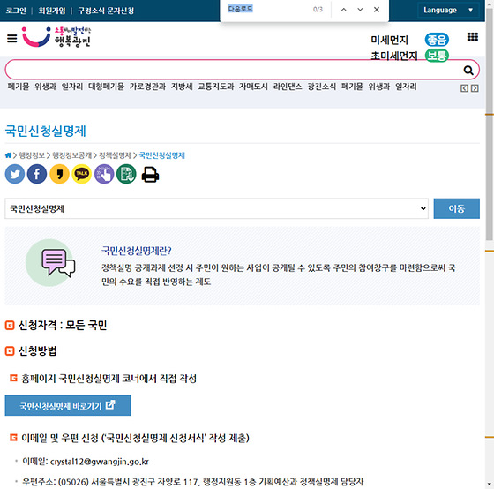Open 행정정보공개 breadcrumb
The height and width of the screenshot is (489, 494).
click(x=71, y=155)
